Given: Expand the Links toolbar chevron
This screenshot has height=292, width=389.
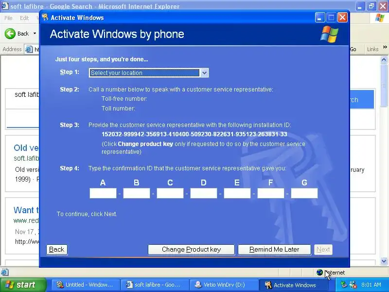Looking at the screenshot, I should [385, 47].
